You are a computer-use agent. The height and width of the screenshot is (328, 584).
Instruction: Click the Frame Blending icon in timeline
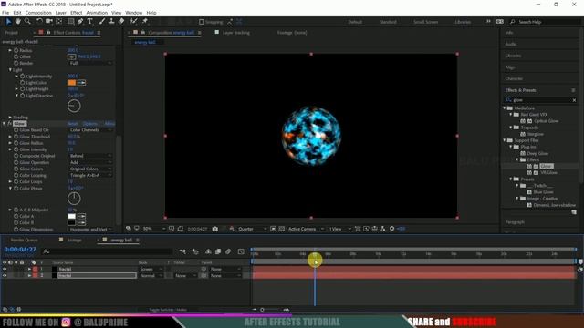click(218, 251)
